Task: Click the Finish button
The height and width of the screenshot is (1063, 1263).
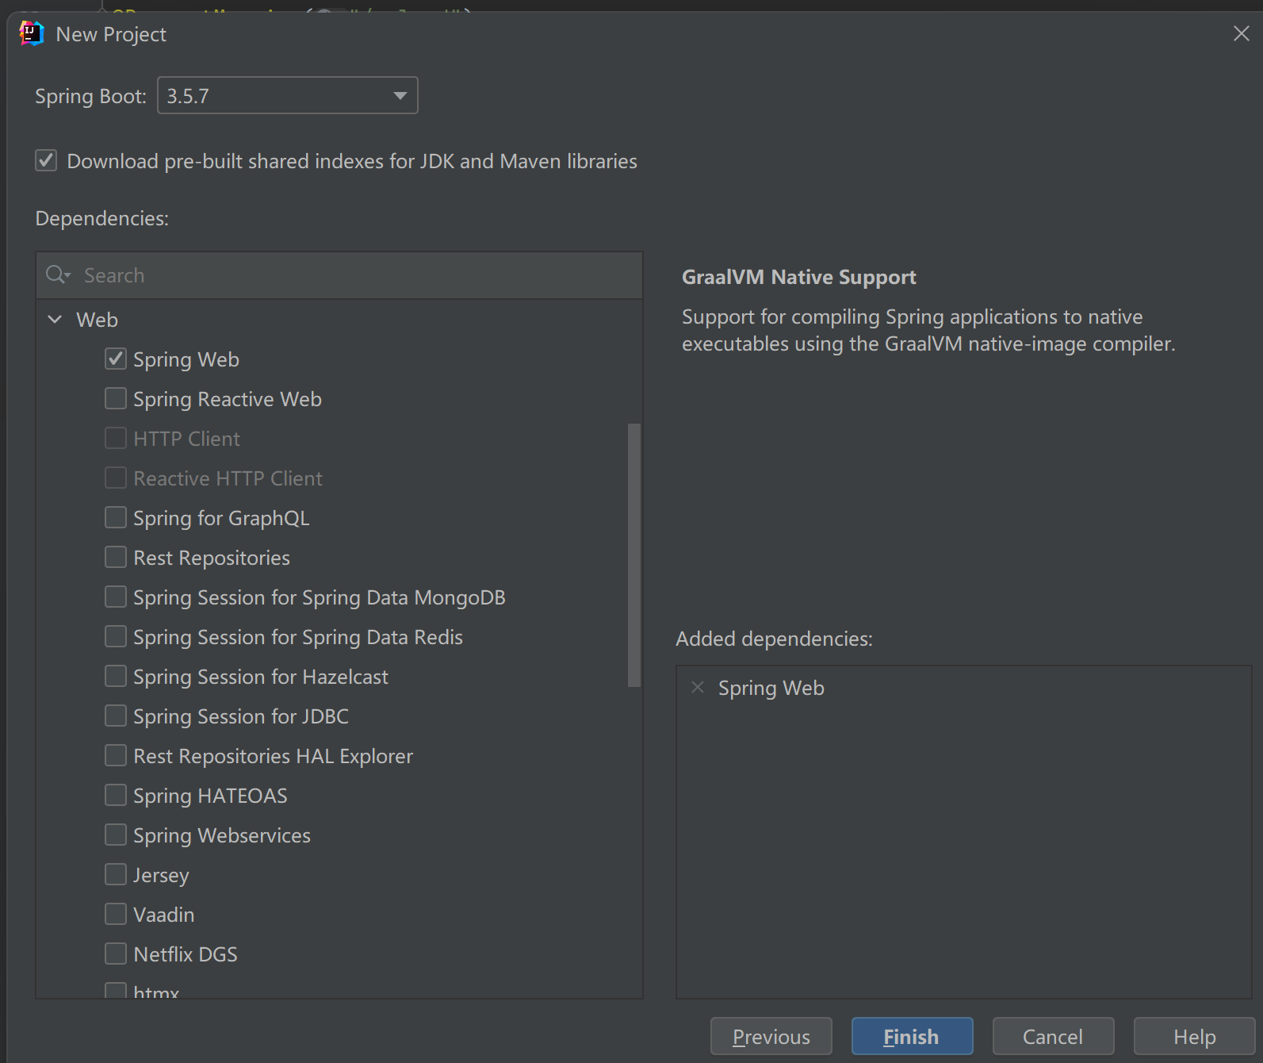Action: 912,1036
